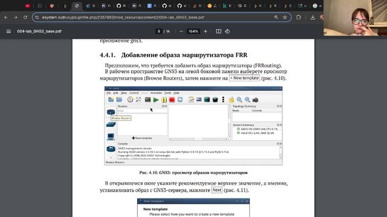Open the Control menu in GNS3 figure
The height and width of the screenshot is (217, 387).
[x=134, y=93]
